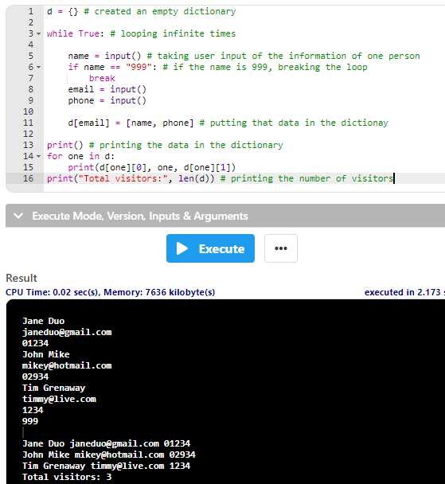This screenshot has width=445, height=484.
Task: Click the 'break' keyword on line 7
Action: pos(102,78)
